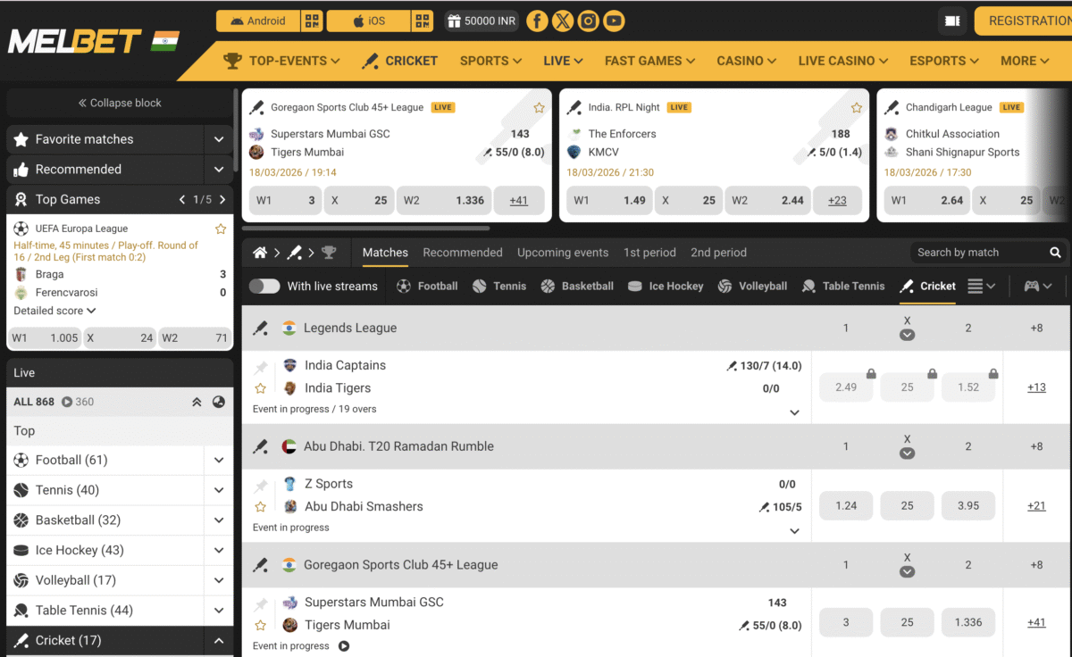Viewport: 1072px width, 657px height.
Task: Expand India Captains match details chevron
Action: pos(794,412)
